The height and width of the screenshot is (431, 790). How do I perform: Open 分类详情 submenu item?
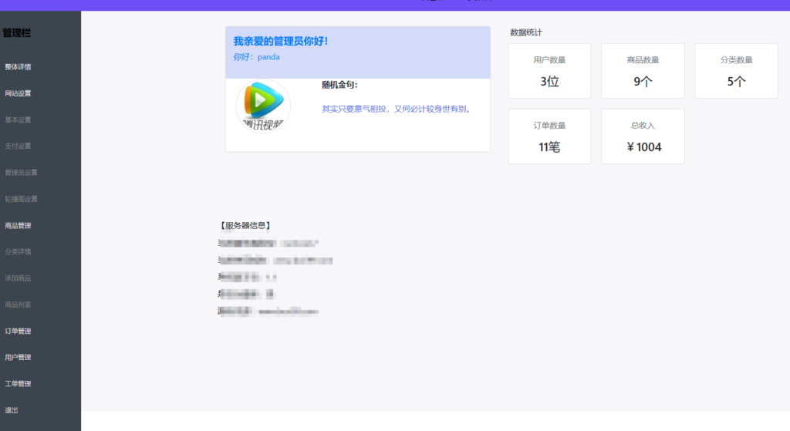tap(19, 252)
